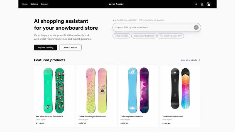Open the search icon in header
The image size is (235, 132).
(x=196, y=4)
